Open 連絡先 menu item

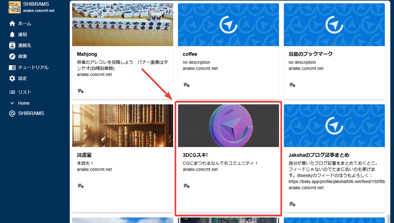(25, 46)
